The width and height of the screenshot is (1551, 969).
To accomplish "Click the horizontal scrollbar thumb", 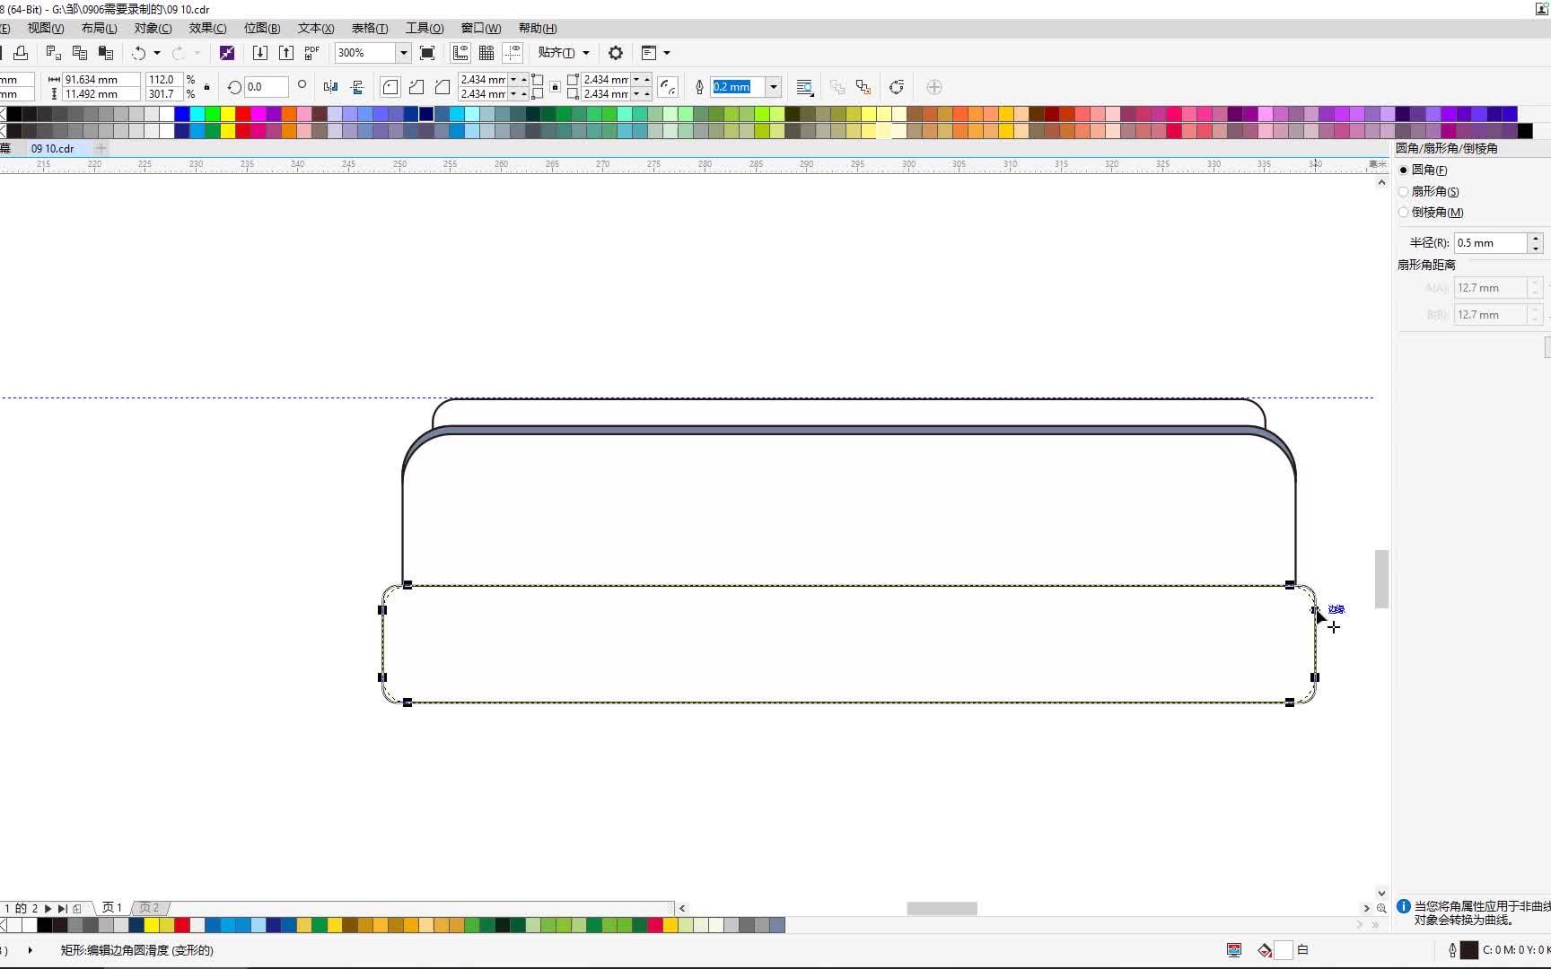I will tap(942, 908).
